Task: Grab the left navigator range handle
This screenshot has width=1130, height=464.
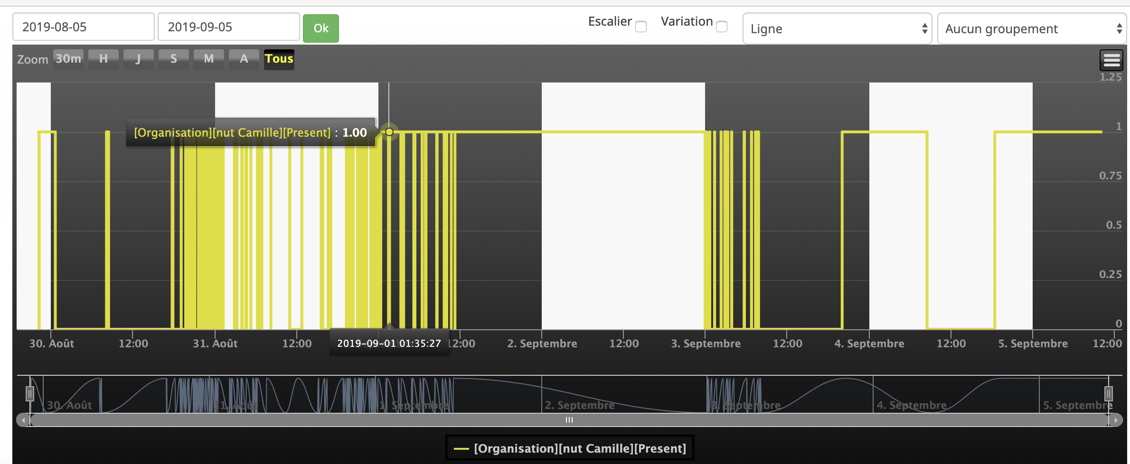Action: (x=30, y=394)
